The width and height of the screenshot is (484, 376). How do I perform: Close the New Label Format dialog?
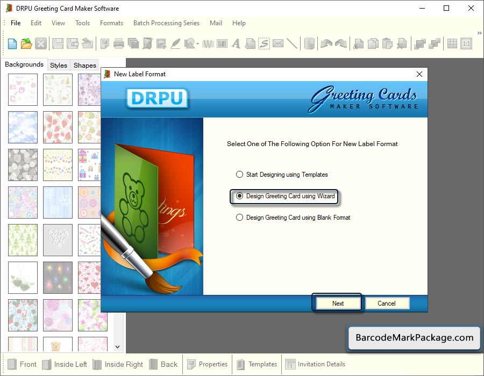point(419,74)
